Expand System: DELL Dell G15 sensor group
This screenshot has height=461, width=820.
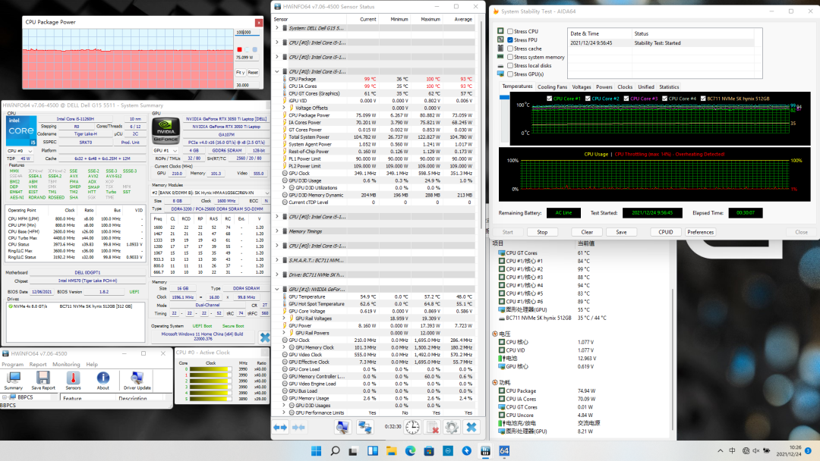277,28
